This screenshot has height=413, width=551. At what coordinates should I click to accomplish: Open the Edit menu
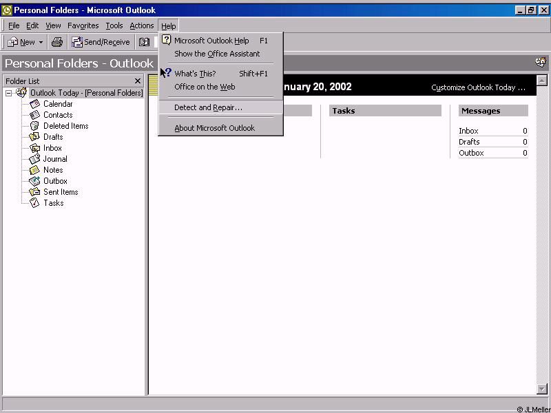coord(32,25)
